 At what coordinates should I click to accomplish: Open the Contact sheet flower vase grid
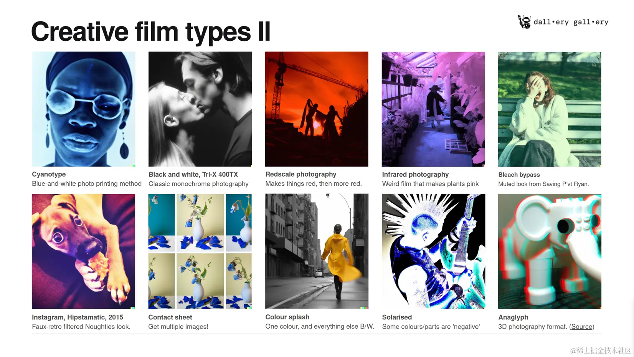click(200, 251)
